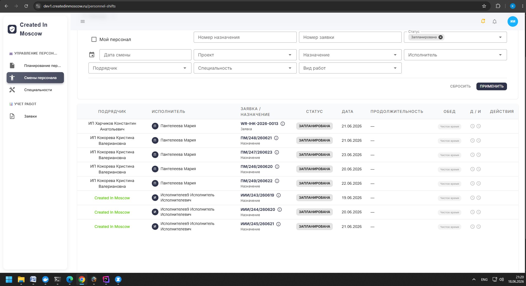Open the ИИ user avatar menu
Screen dimensions: 526x286
[513, 21]
